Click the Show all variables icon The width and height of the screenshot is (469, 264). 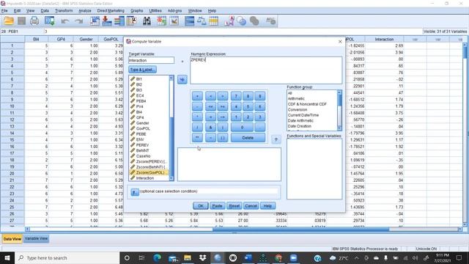pyautogui.click(x=254, y=21)
